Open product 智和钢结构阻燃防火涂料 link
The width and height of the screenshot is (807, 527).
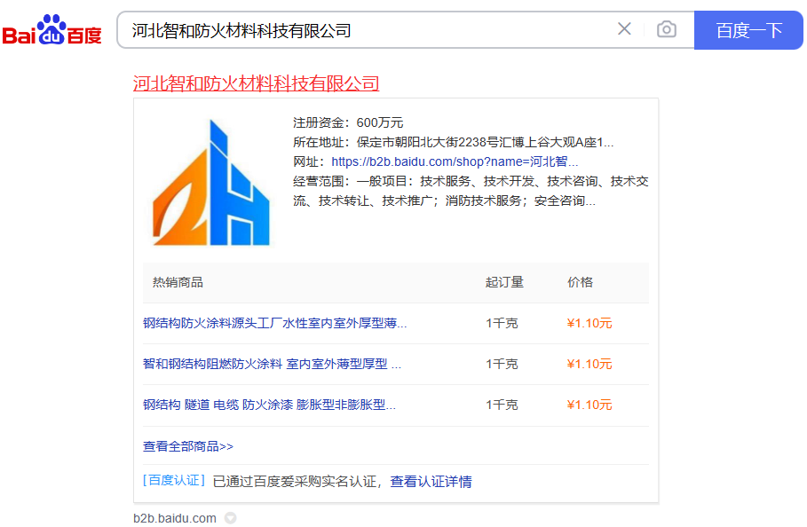[272, 364]
